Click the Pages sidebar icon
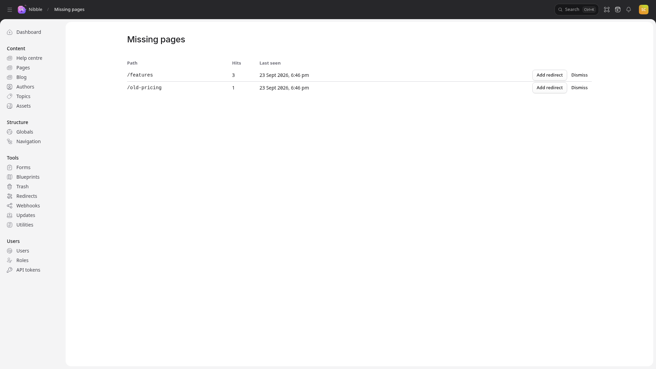Image resolution: width=656 pixels, height=369 pixels. coord(10,68)
